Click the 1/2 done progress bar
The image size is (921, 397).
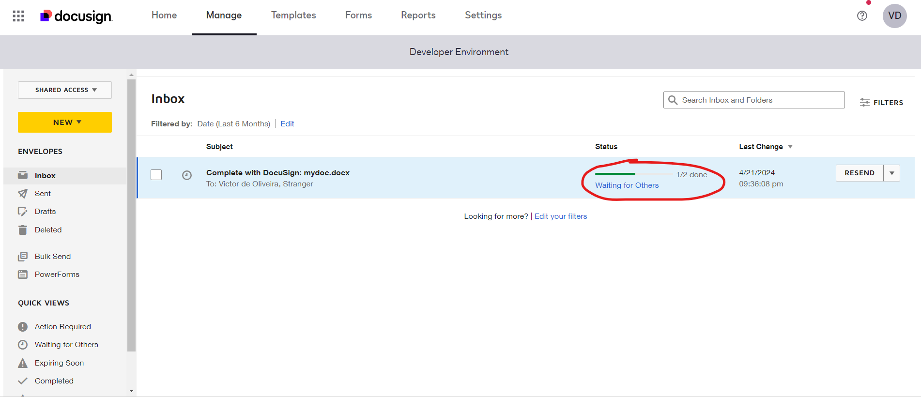[635, 174]
